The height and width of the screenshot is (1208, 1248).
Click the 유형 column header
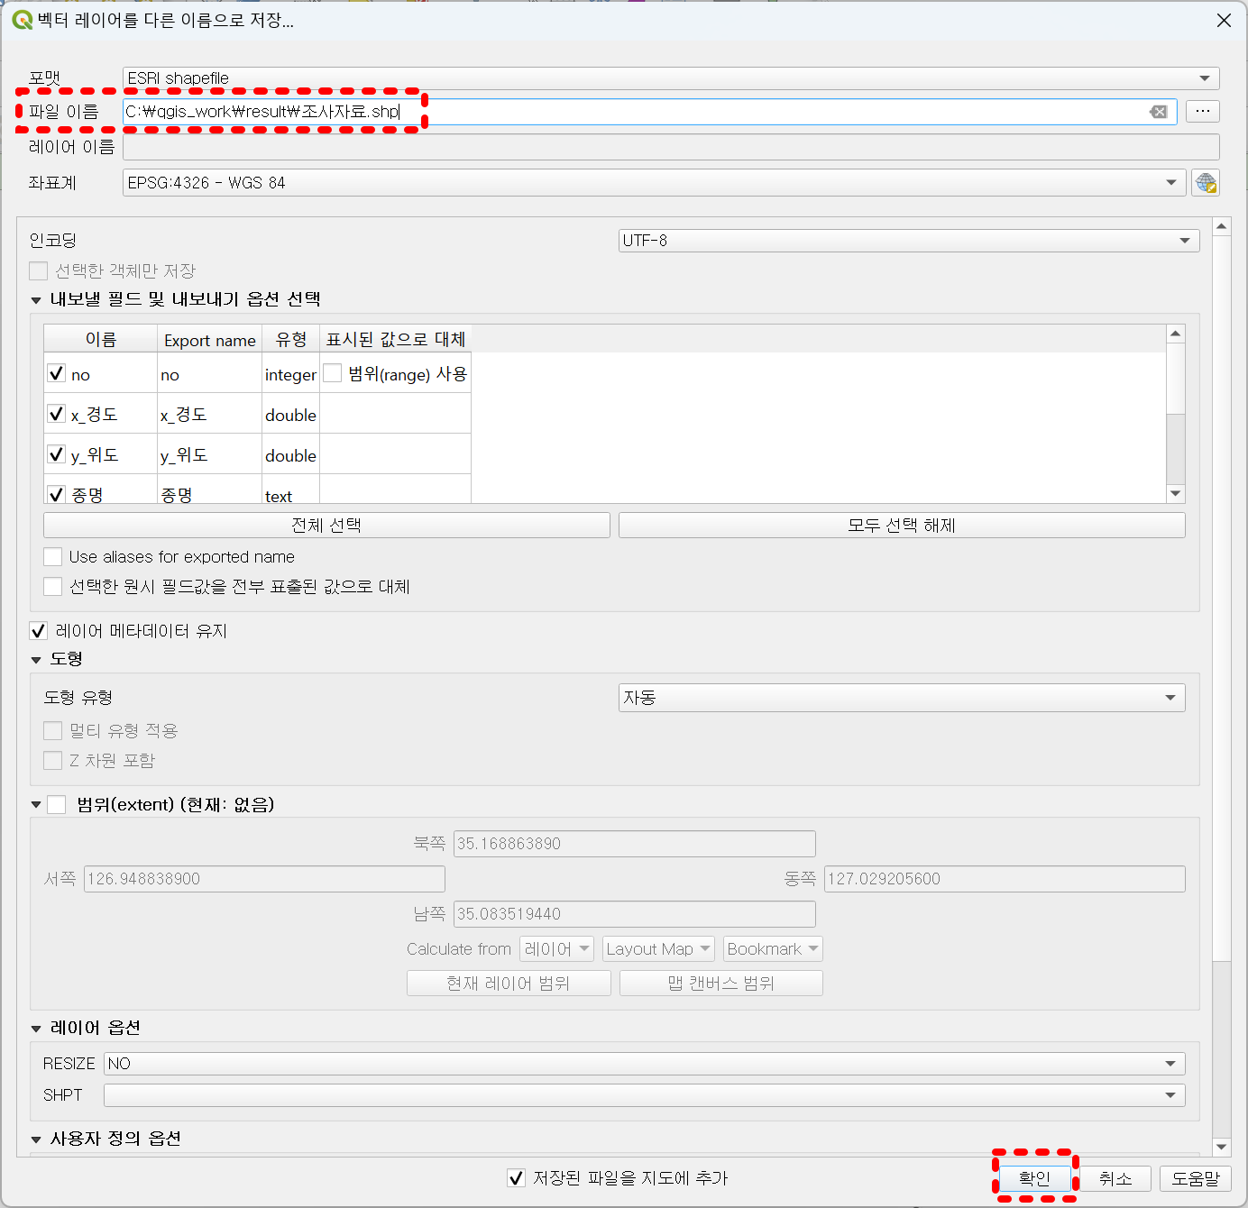click(291, 339)
